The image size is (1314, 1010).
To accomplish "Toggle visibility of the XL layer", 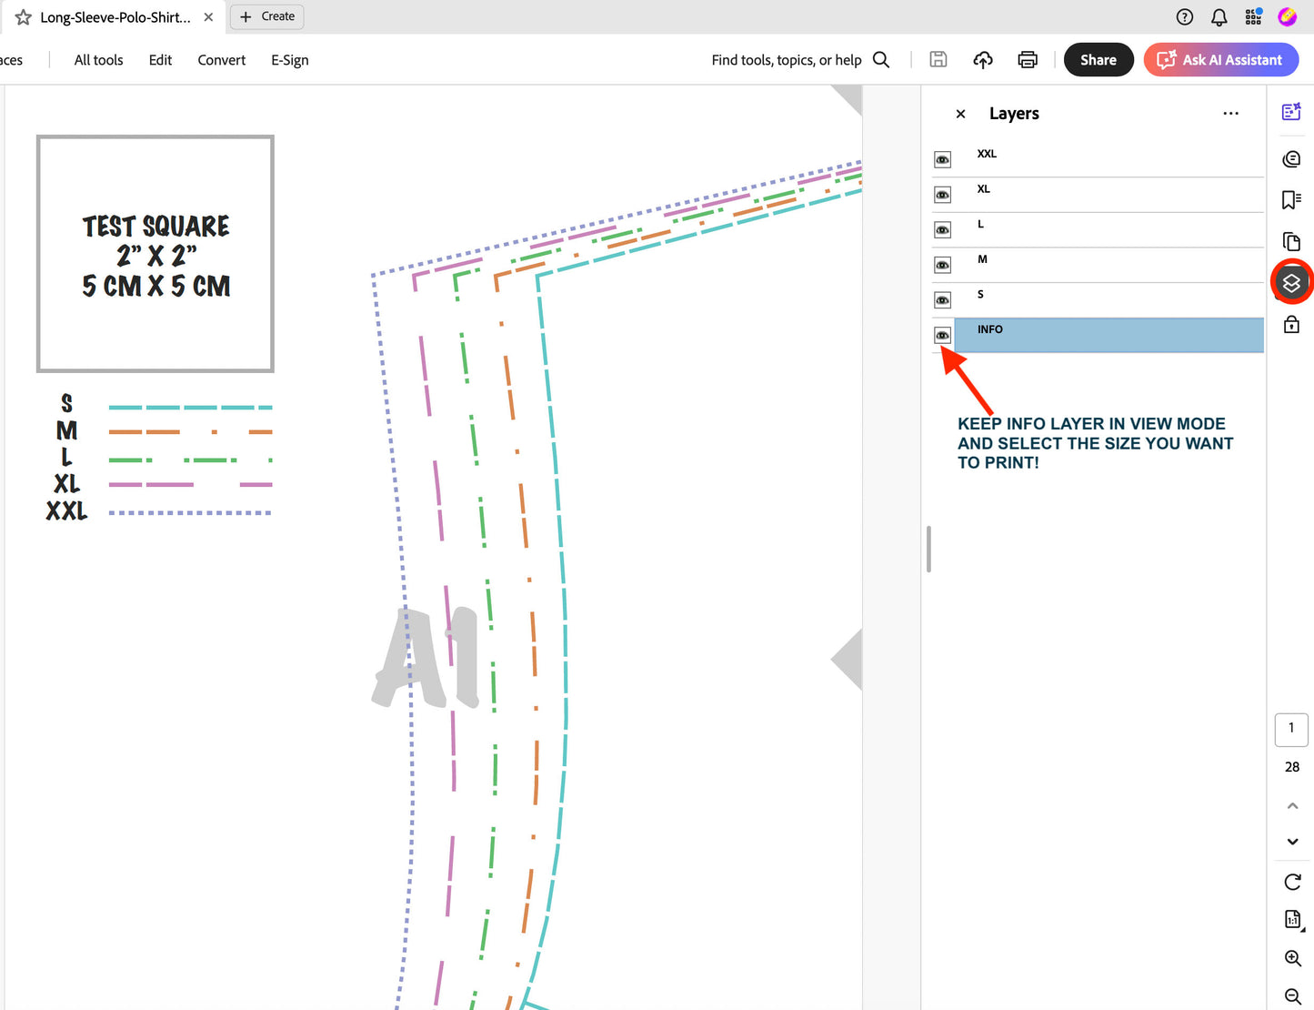I will click(x=943, y=195).
